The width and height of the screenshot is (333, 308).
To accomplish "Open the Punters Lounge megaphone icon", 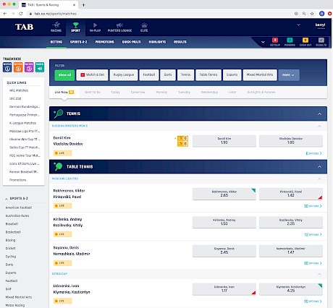I will (x=119, y=25).
